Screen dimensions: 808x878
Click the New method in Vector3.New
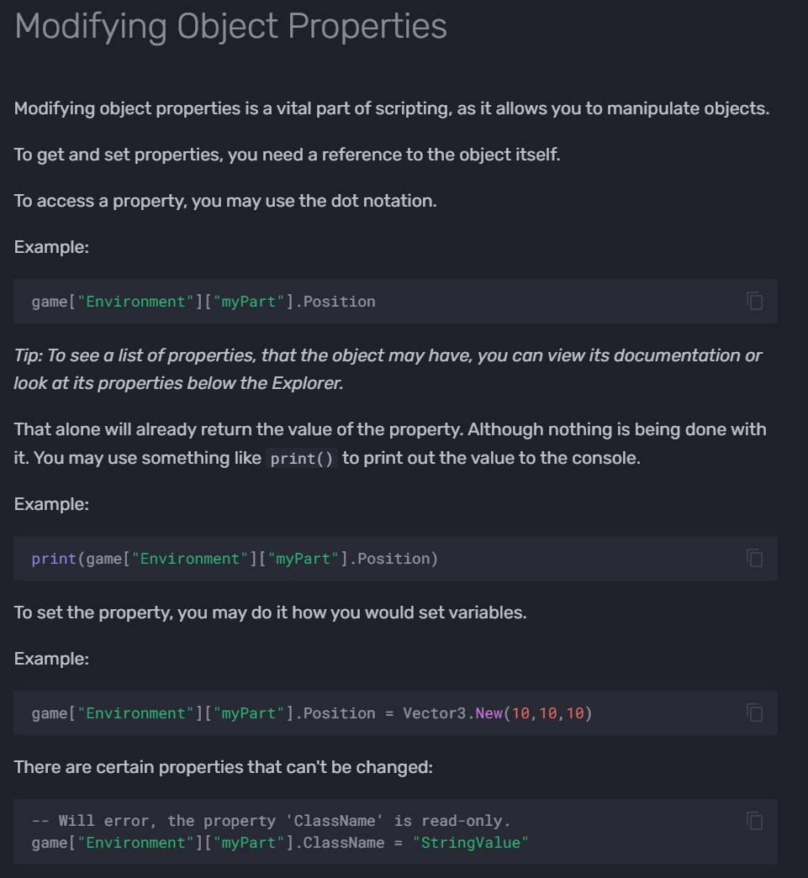[488, 713]
